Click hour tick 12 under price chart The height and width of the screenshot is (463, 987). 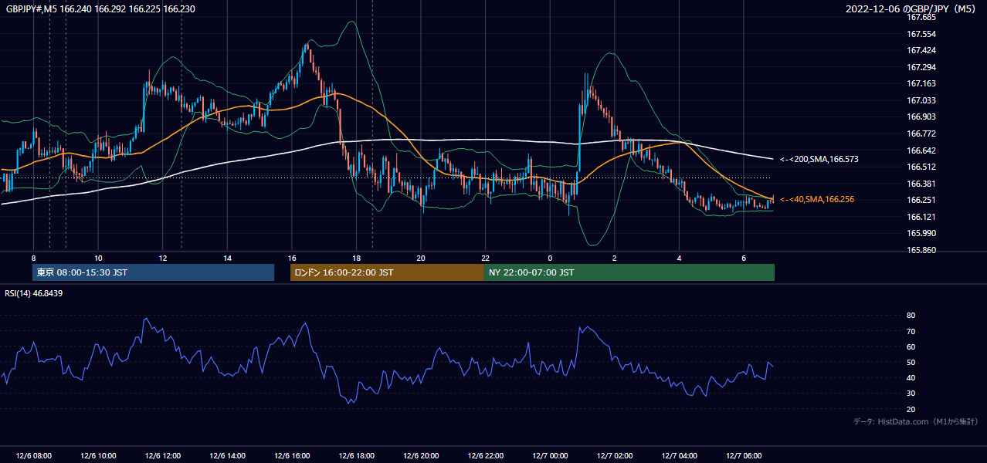[x=163, y=257]
